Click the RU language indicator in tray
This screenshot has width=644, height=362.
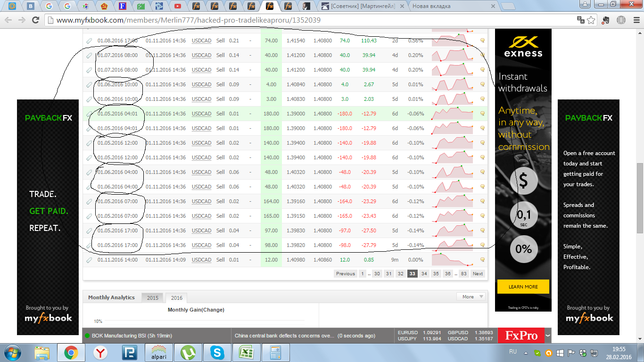pos(513,352)
